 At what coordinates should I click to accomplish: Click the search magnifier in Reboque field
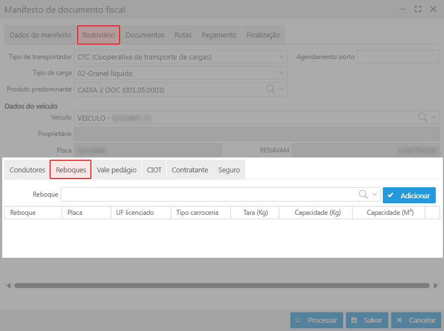(x=364, y=194)
